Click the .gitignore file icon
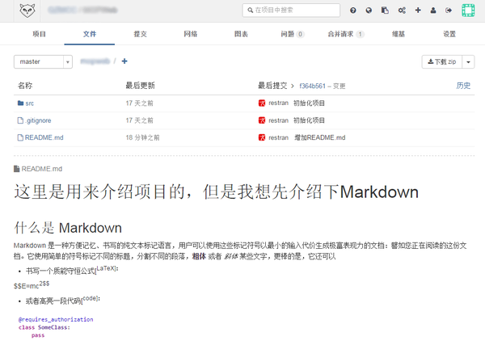Image resolution: width=485 pixels, height=341 pixels. point(20,120)
